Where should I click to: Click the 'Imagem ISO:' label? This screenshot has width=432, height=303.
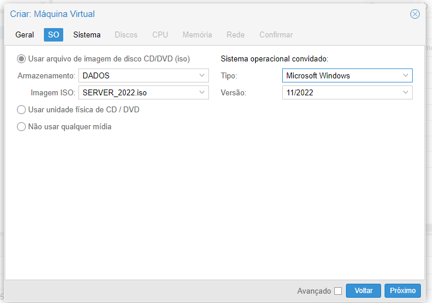pyautogui.click(x=53, y=93)
